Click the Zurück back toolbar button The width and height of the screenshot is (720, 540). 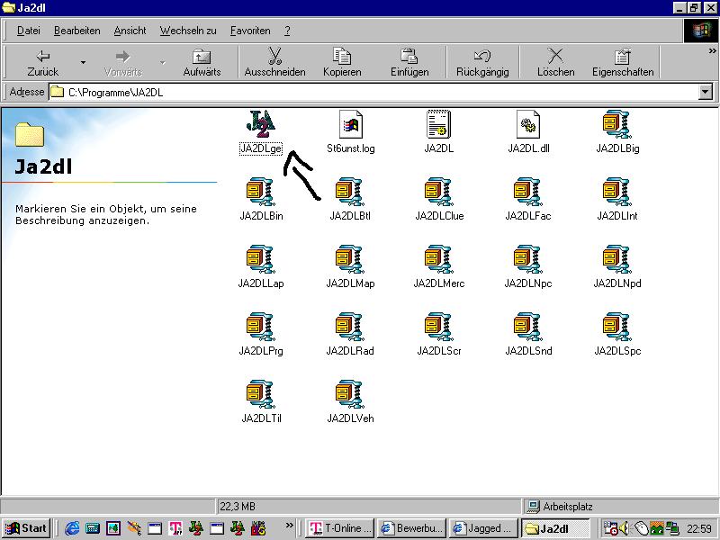pyautogui.click(x=42, y=62)
